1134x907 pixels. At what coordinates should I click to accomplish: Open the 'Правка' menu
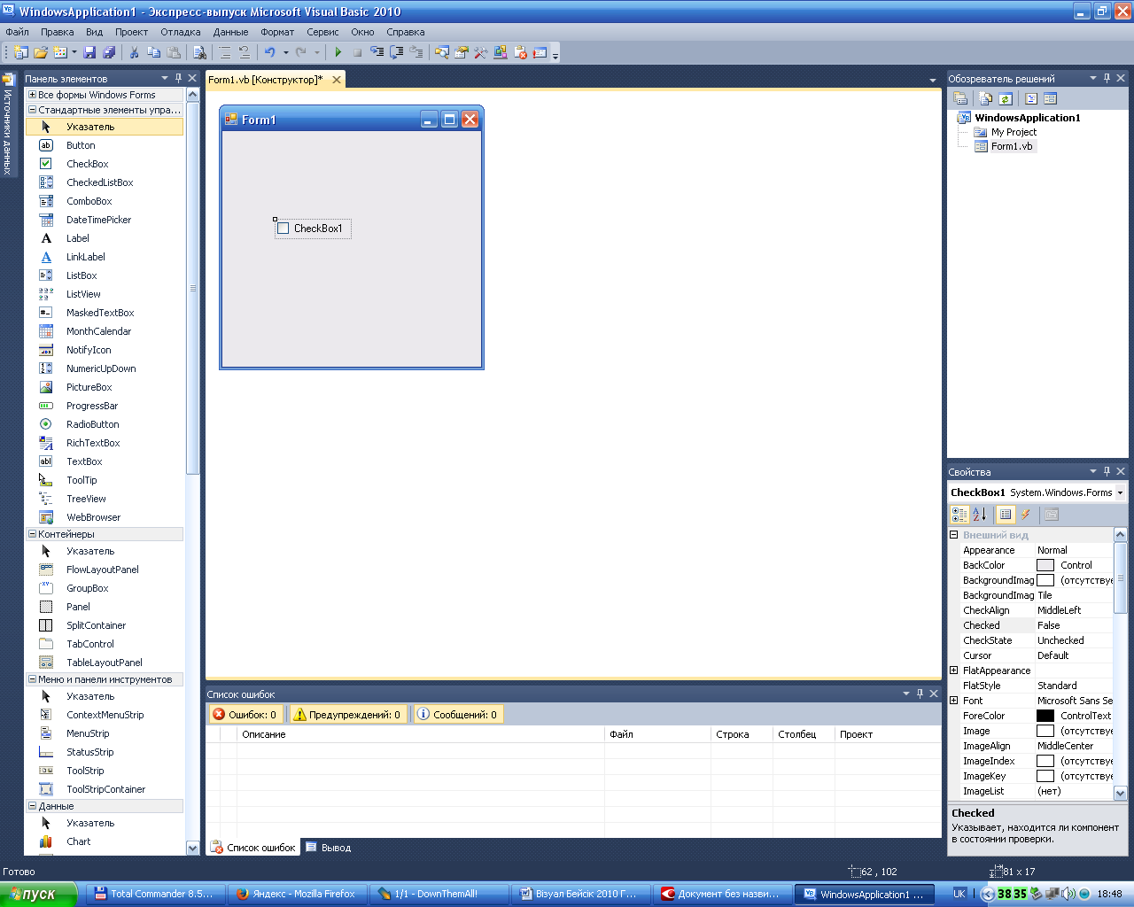click(x=58, y=32)
